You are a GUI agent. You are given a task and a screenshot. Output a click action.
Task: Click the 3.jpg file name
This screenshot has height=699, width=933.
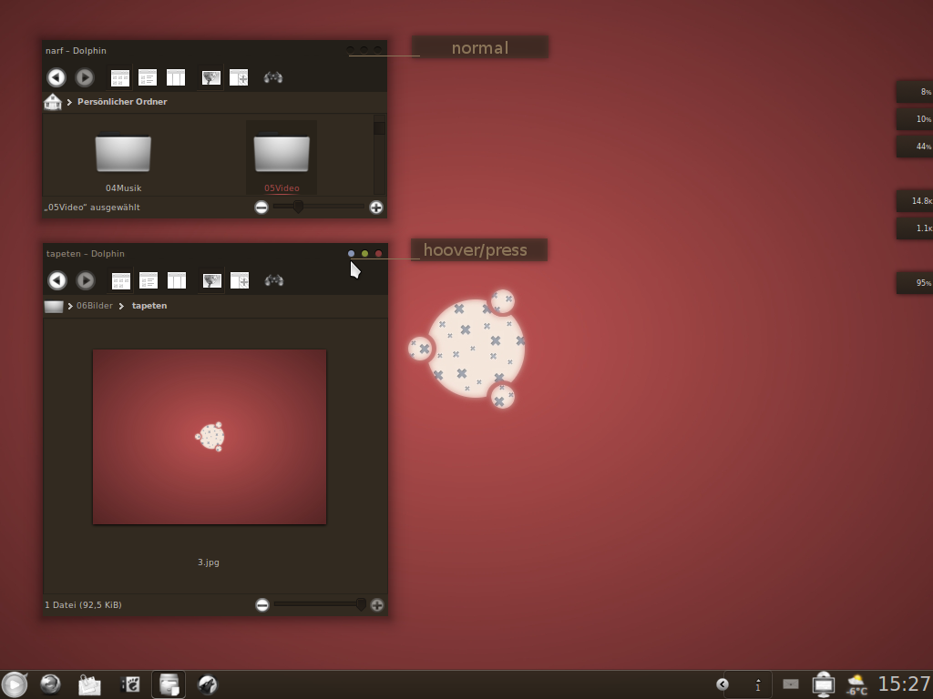coord(209,562)
